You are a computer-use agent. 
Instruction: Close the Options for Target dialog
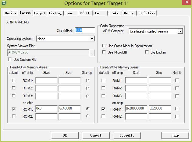187,2
